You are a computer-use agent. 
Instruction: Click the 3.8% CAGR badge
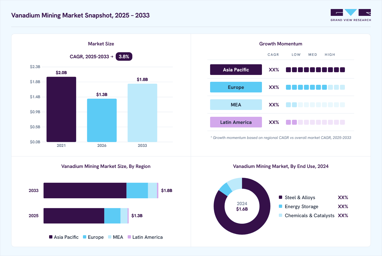[x=124, y=57]
